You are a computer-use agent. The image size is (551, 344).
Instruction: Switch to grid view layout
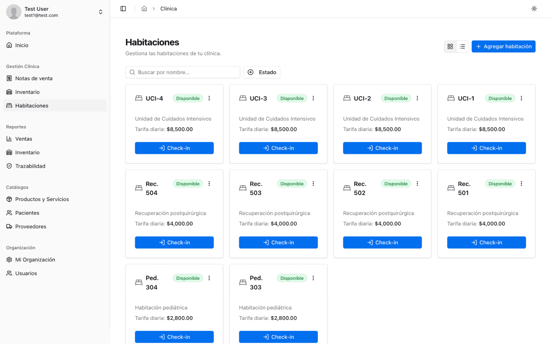(x=450, y=46)
